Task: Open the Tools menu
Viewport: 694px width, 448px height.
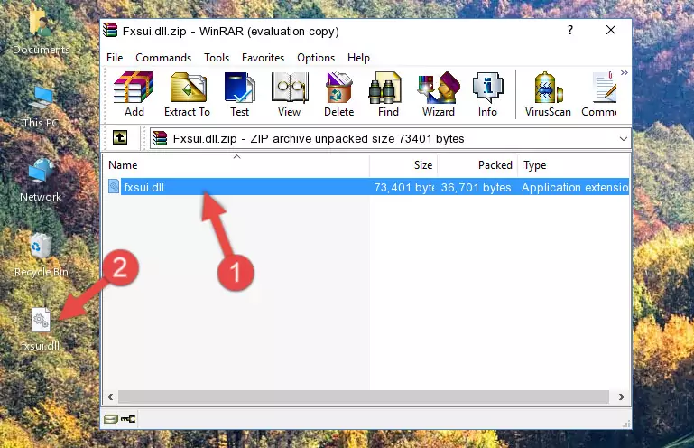Action: tap(217, 58)
